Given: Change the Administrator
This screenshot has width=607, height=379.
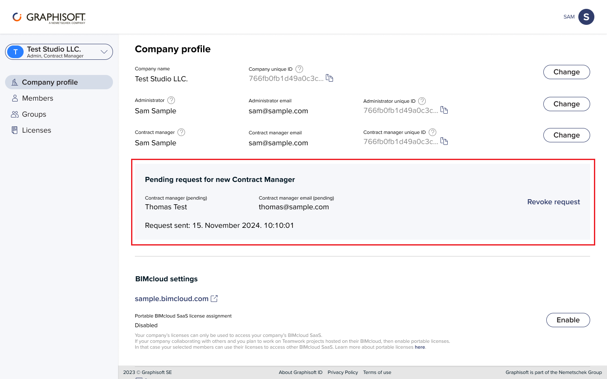Looking at the screenshot, I should pyautogui.click(x=567, y=104).
